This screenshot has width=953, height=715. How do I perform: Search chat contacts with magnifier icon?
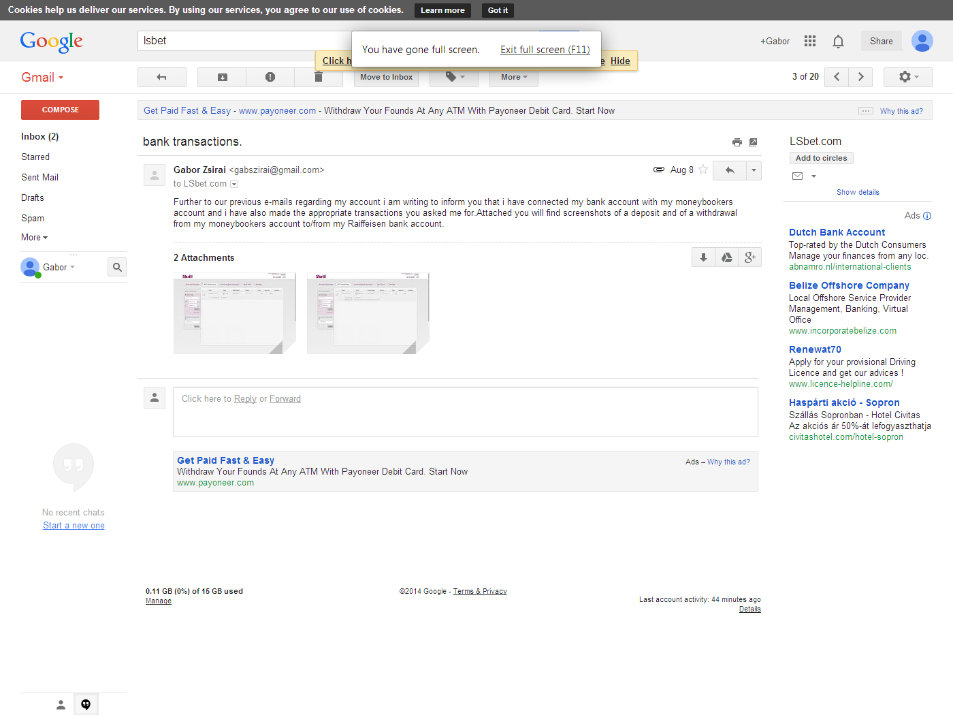coord(117,268)
